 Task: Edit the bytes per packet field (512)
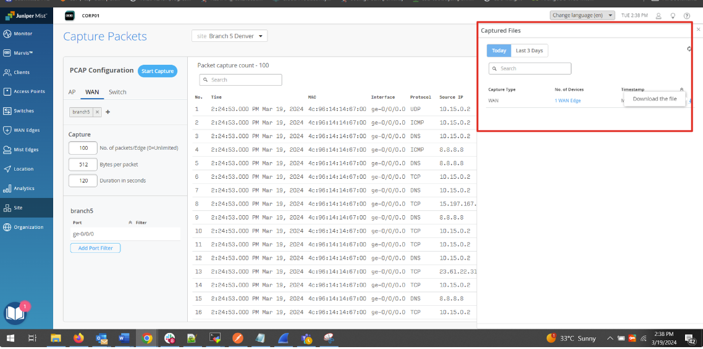point(83,165)
